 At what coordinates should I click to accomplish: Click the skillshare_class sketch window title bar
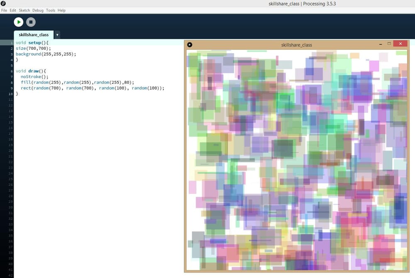297,45
